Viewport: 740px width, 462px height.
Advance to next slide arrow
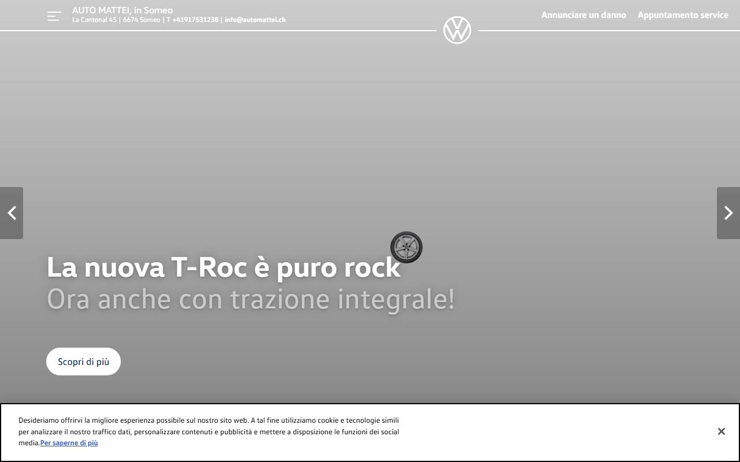728,213
